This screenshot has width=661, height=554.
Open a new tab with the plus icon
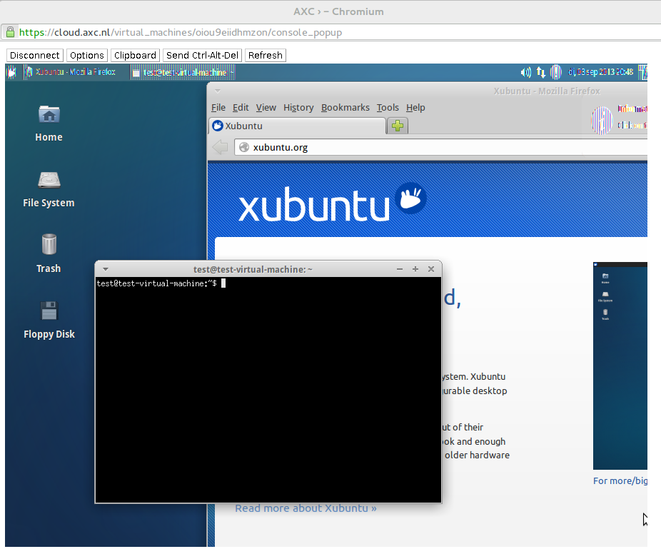point(398,126)
